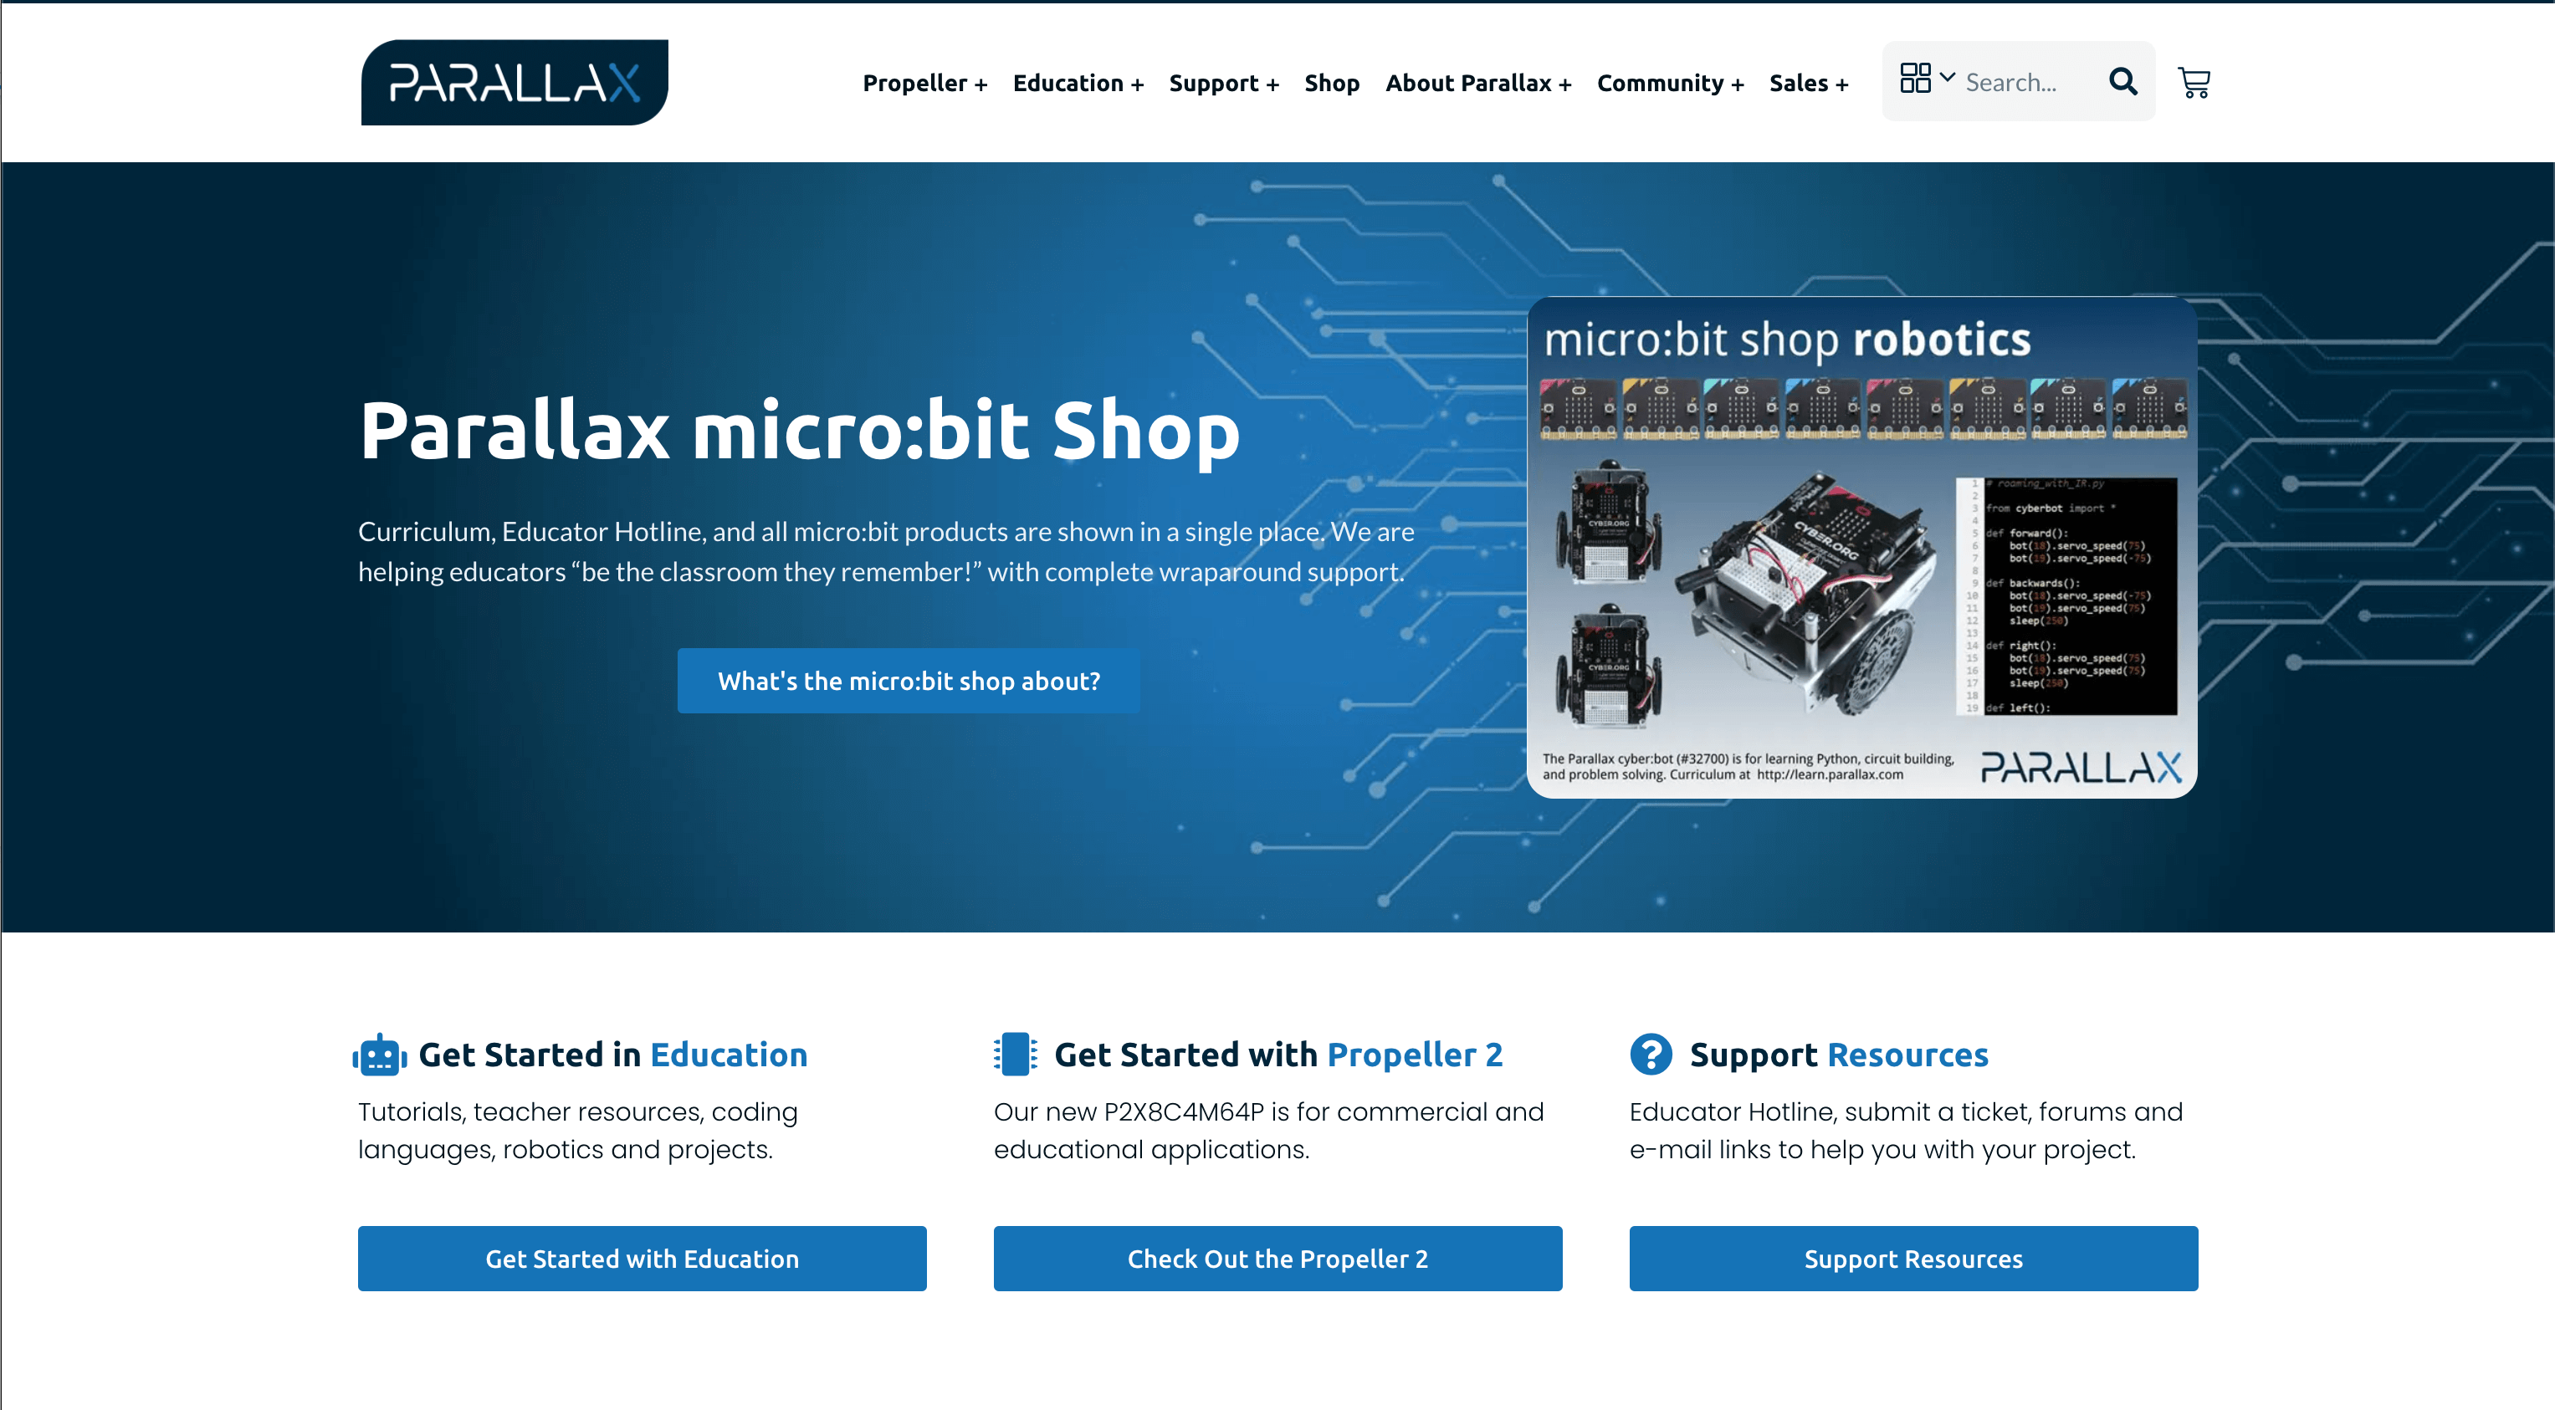The width and height of the screenshot is (2555, 1410).
Task: Click What's the micro:bit shop about button
Action: tap(910, 681)
